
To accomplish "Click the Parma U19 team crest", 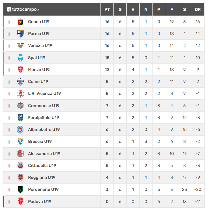I will point(20,33).
